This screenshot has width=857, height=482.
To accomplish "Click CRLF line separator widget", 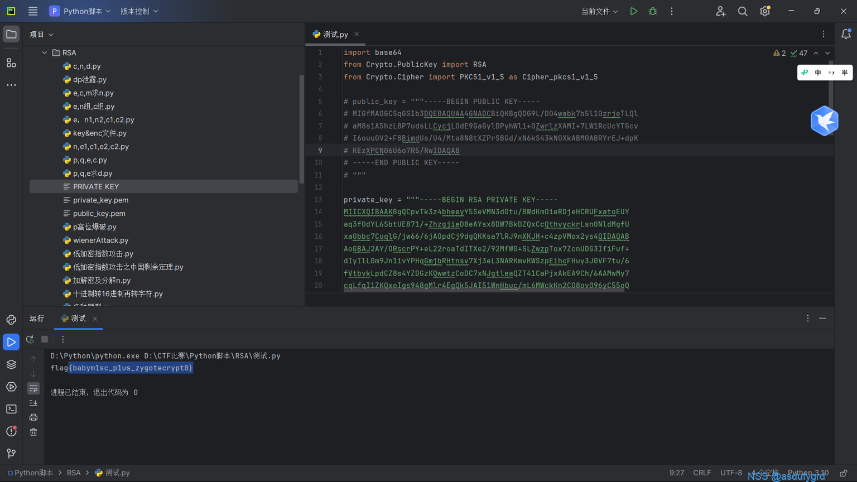I will pyautogui.click(x=702, y=473).
